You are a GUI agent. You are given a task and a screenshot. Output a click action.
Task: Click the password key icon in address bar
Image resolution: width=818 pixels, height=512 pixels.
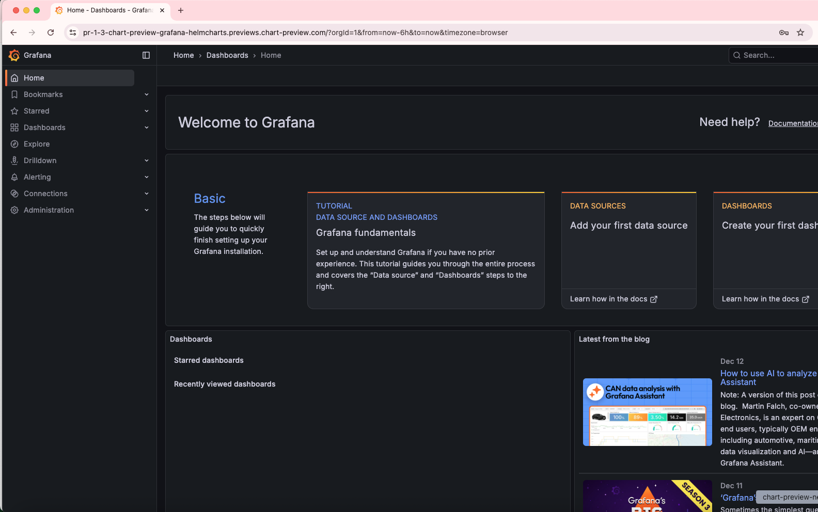pyautogui.click(x=784, y=33)
